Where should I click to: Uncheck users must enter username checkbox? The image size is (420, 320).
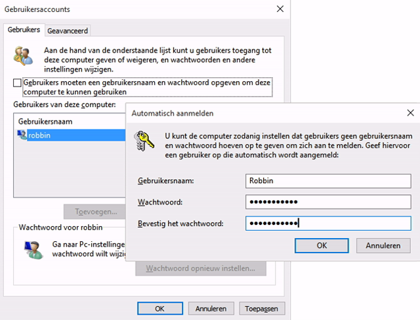(x=17, y=83)
